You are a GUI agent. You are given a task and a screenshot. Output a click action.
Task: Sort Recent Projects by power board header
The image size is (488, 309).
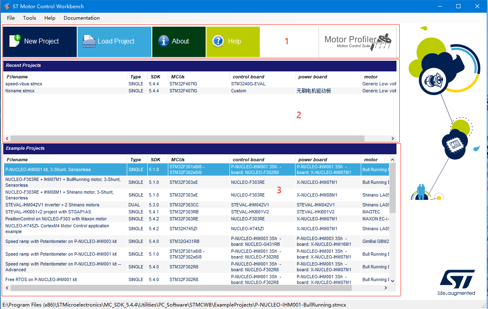click(x=312, y=77)
